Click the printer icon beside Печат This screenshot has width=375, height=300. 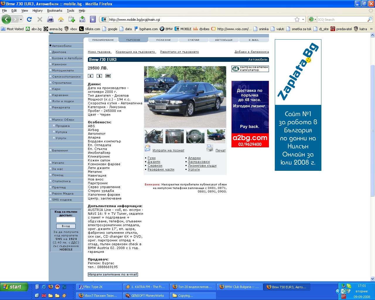(210, 148)
